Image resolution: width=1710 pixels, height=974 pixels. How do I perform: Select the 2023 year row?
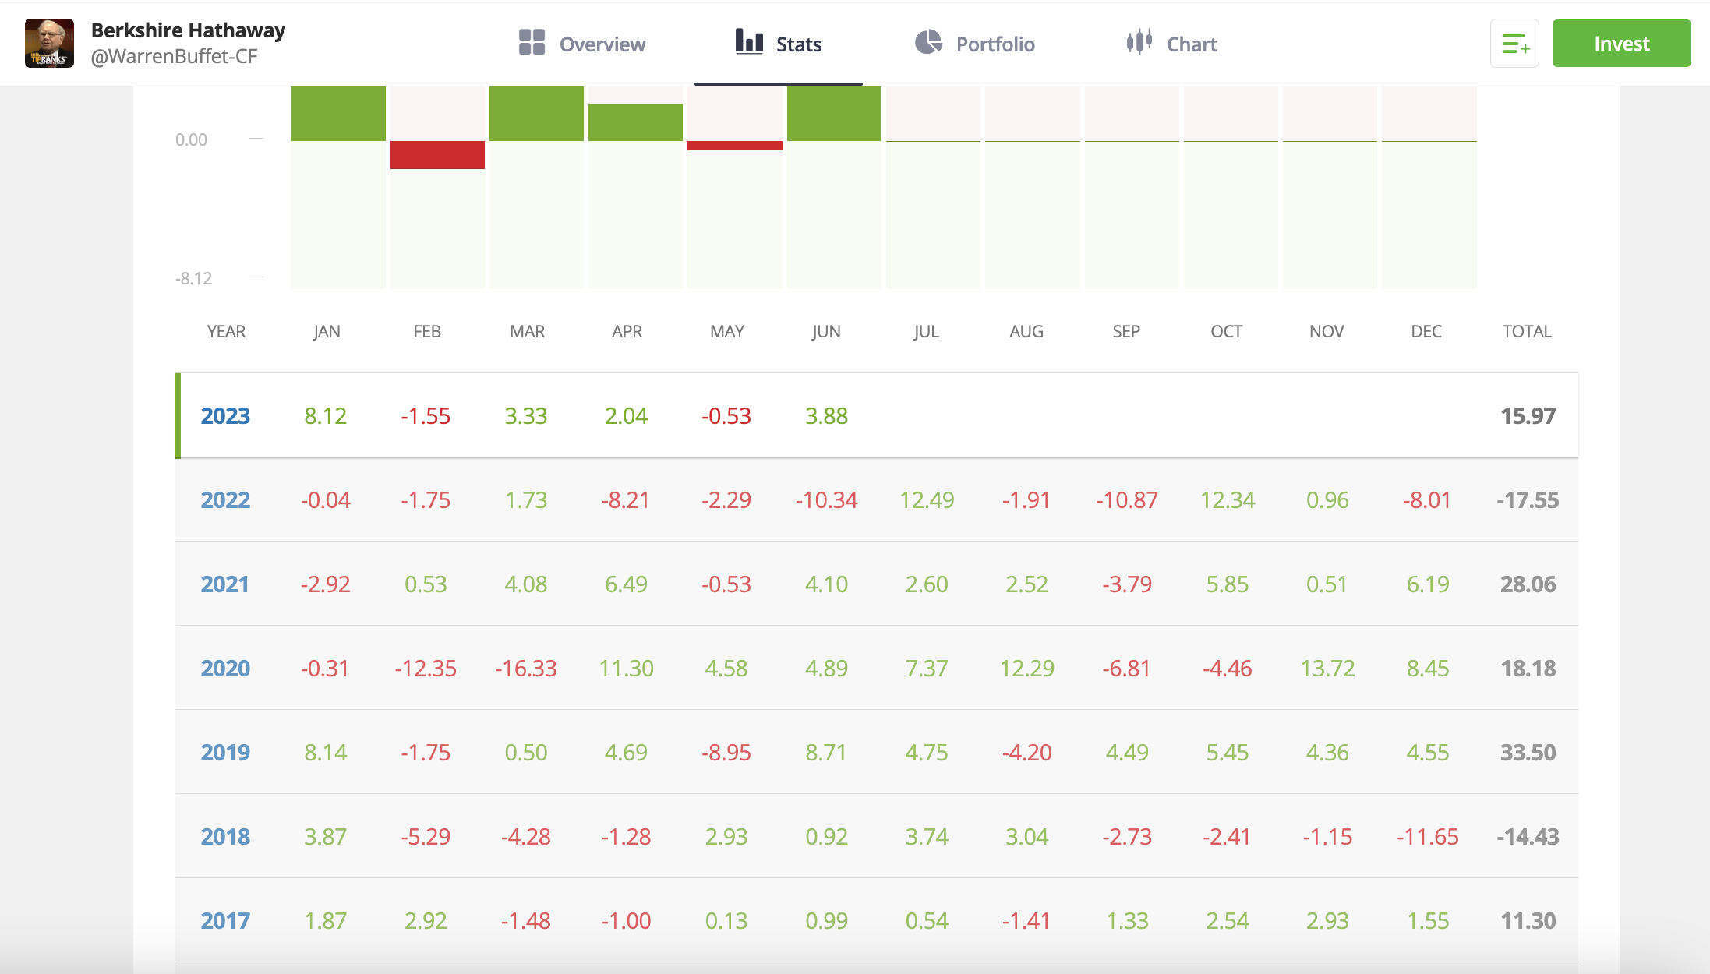click(877, 416)
